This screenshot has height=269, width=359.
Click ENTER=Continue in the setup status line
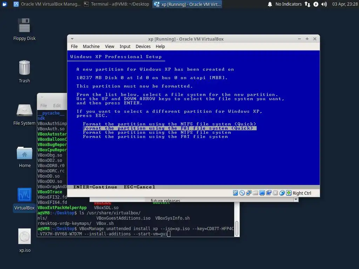pyautogui.click(x=95, y=187)
